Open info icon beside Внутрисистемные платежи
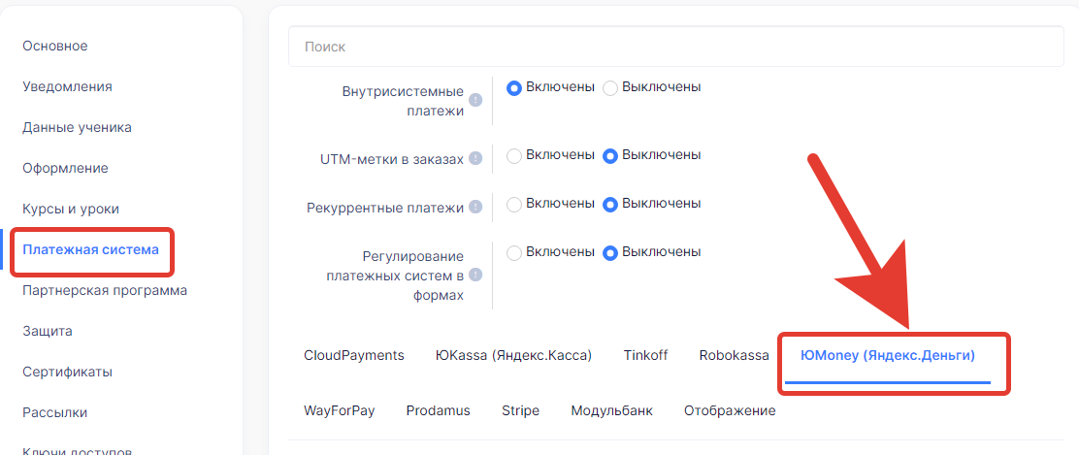Image resolution: width=1079 pixels, height=455 pixels. coord(475,100)
